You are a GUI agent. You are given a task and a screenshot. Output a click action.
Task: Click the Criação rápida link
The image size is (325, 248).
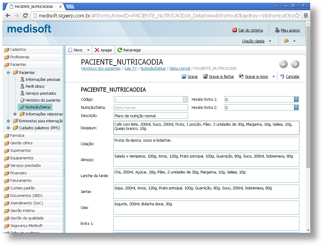coord(253,41)
